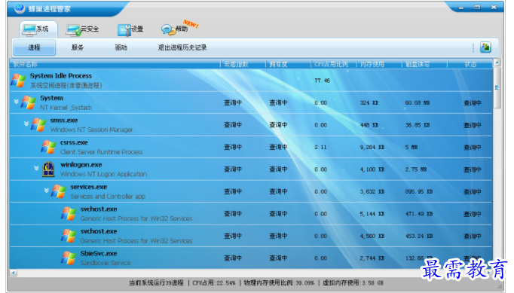Viewport: 514px width, 293px height.
Task: Click the horizontal scrollbar left arrow
Action: (13, 273)
